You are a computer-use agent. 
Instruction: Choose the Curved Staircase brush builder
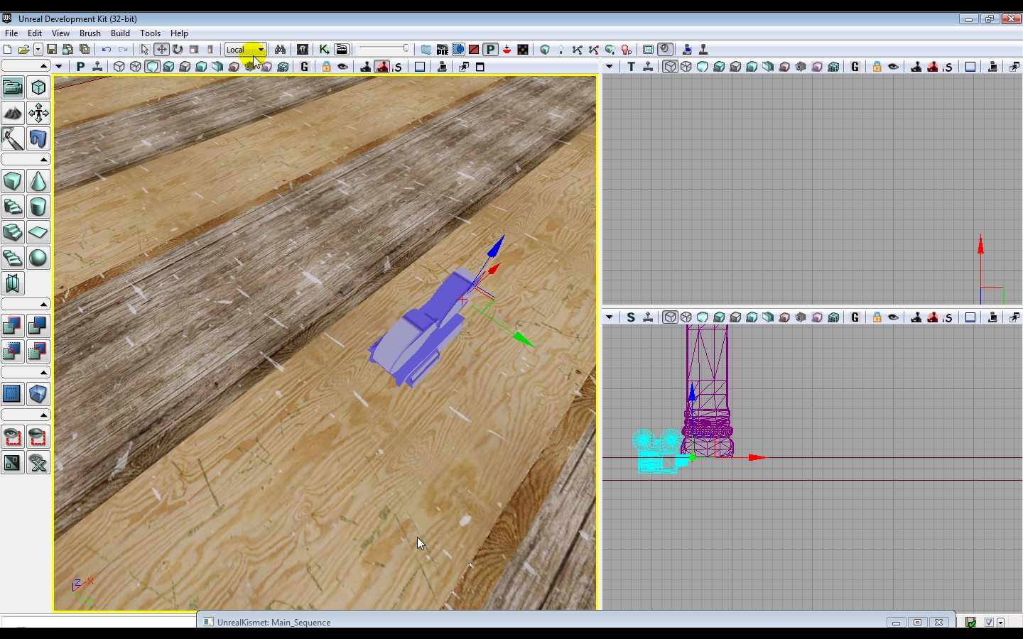pyautogui.click(x=13, y=207)
